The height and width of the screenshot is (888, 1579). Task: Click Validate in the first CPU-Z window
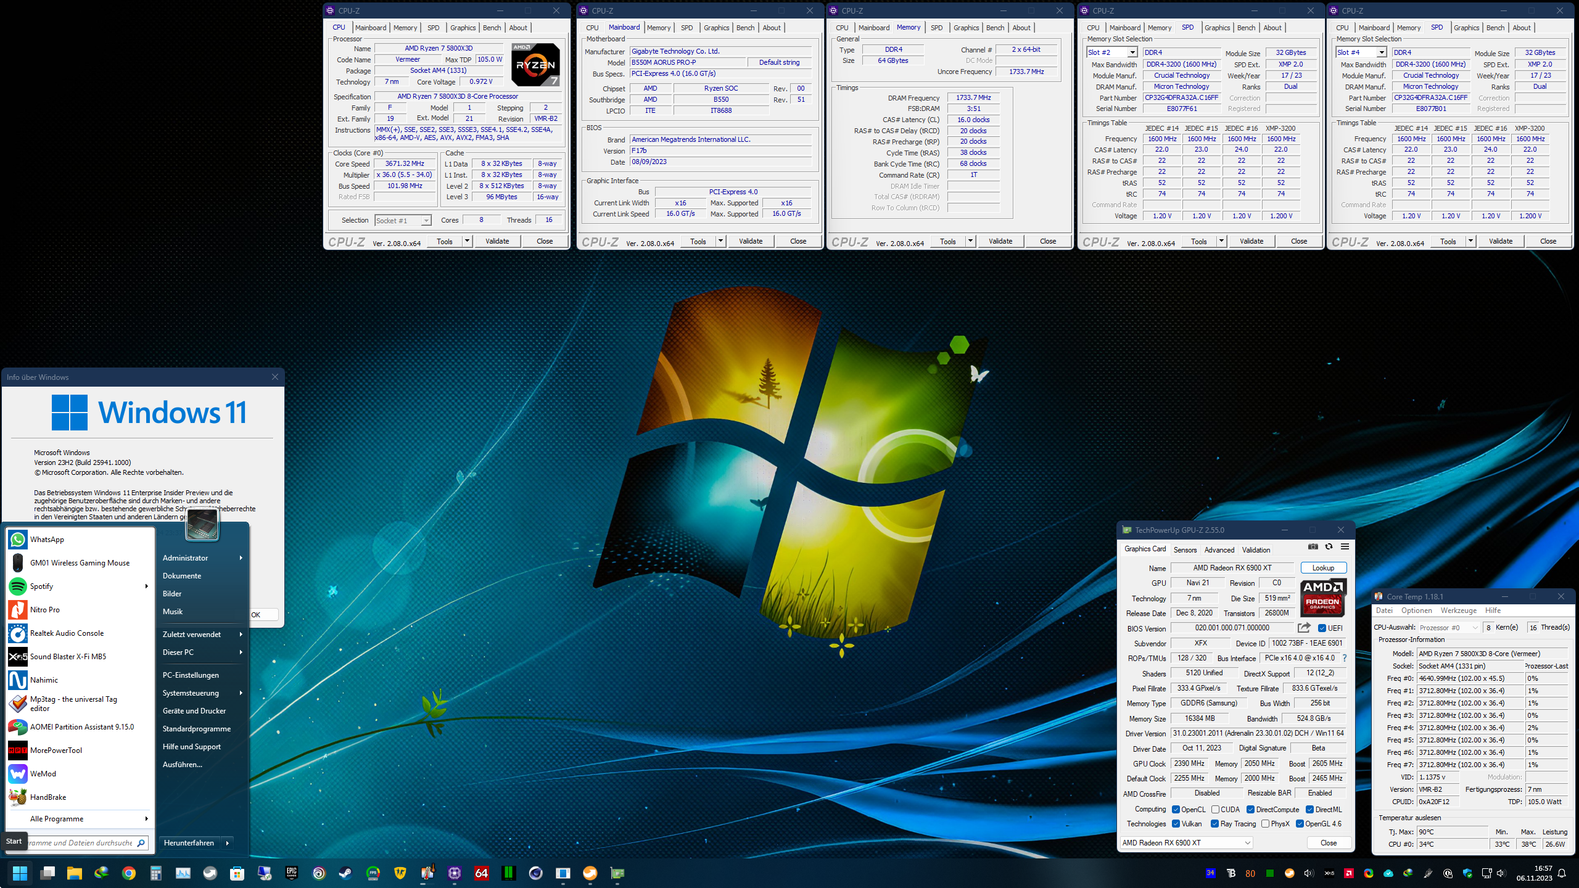point(497,241)
